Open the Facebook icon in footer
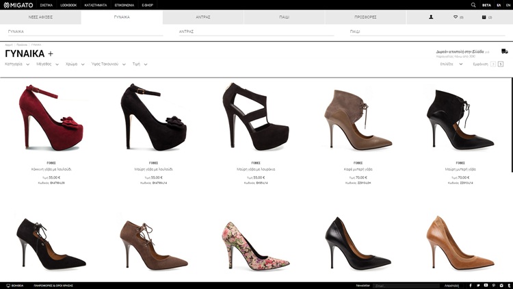The width and height of the screenshot is (513, 289). 470,285
